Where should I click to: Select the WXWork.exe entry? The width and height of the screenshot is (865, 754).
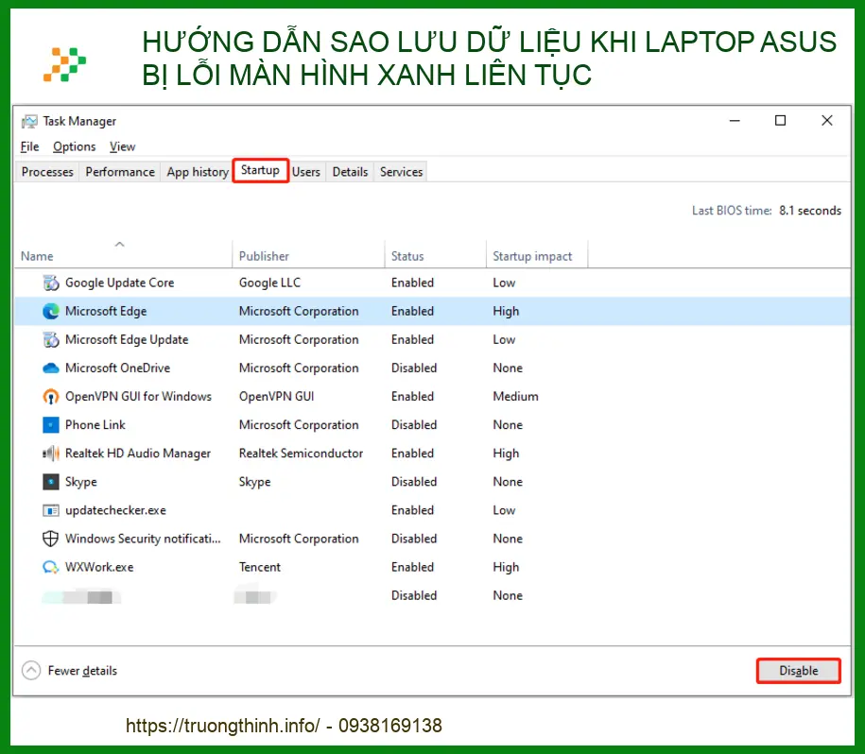click(99, 567)
